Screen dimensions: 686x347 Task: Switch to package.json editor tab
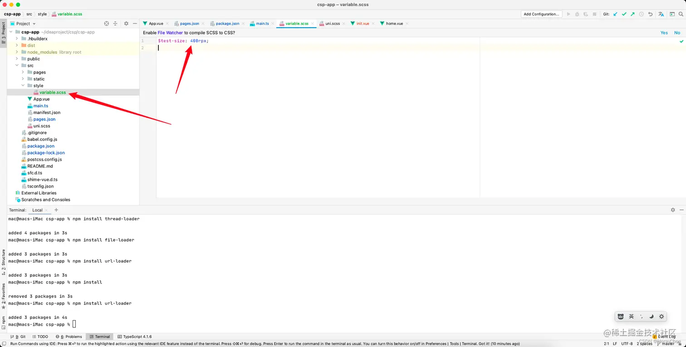tap(227, 24)
